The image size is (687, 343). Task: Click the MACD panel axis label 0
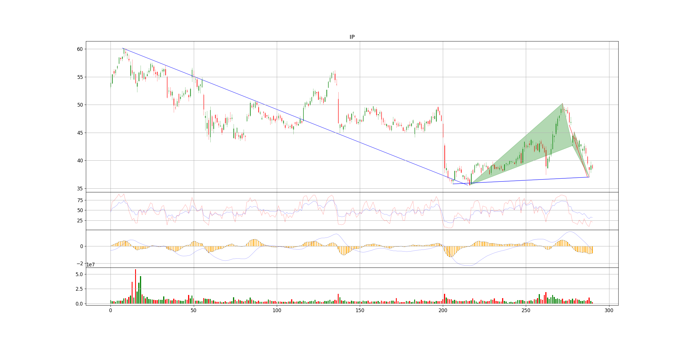point(82,246)
